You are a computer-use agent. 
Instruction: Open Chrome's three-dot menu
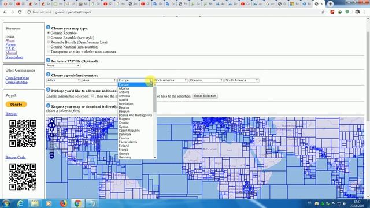365,12
